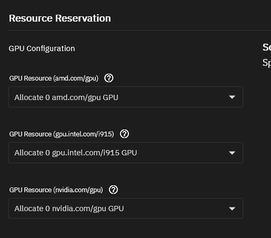Click the truncated 'Se' heading at right
The width and height of the screenshot is (271, 238).
[267, 47]
